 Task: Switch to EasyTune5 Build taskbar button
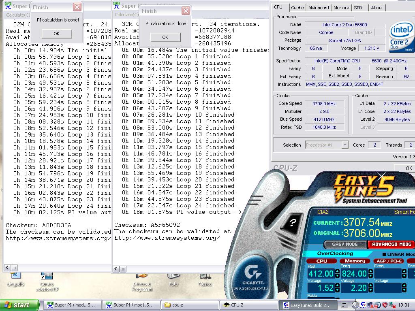tap(308, 305)
